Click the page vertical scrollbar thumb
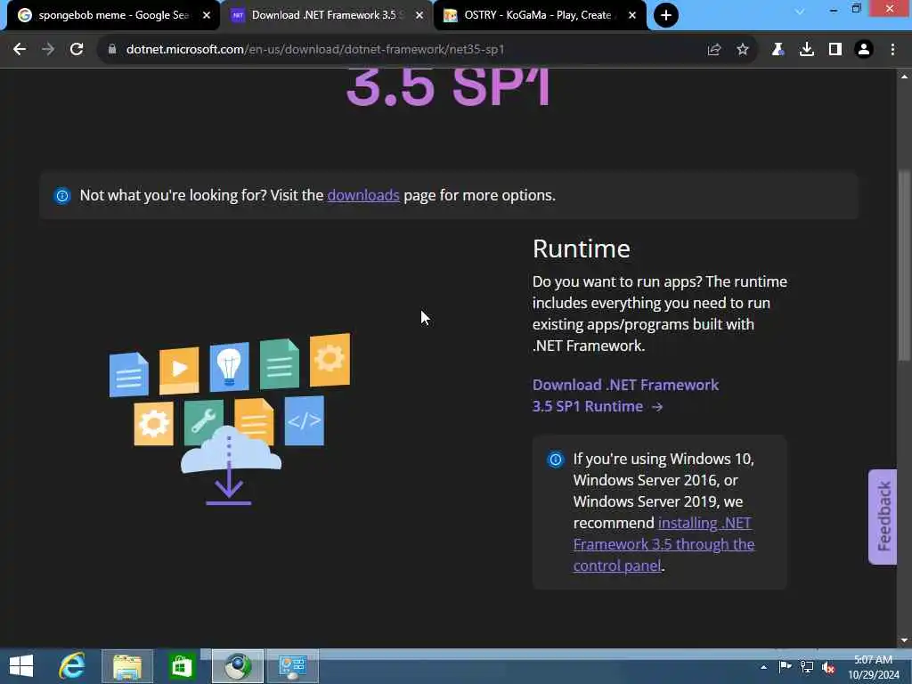This screenshot has width=912, height=684. pos(904,266)
